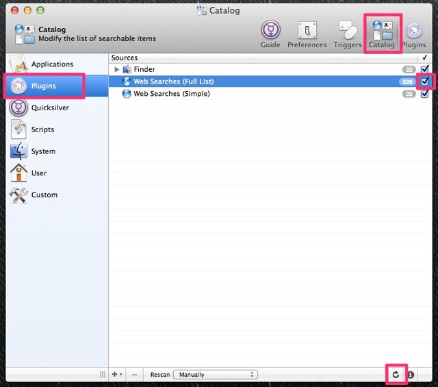Open the Guide toolbar icon
438x387 pixels.
270,34
